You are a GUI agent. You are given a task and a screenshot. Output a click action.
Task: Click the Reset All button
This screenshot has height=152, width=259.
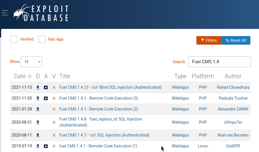(236, 40)
